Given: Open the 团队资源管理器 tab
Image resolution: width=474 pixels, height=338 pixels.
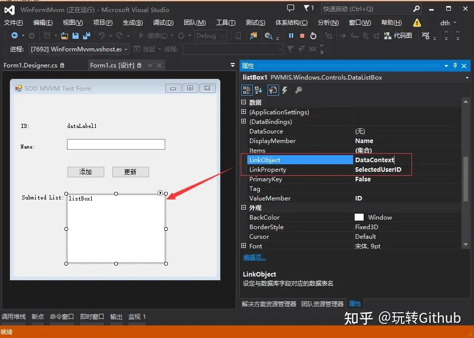Looking at the screenshot, I should click(322, 304).
